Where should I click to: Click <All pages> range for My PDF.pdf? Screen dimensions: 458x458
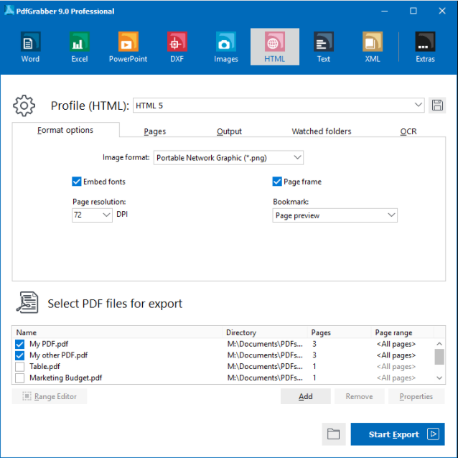pyautogui.click(x=396, y=344)
